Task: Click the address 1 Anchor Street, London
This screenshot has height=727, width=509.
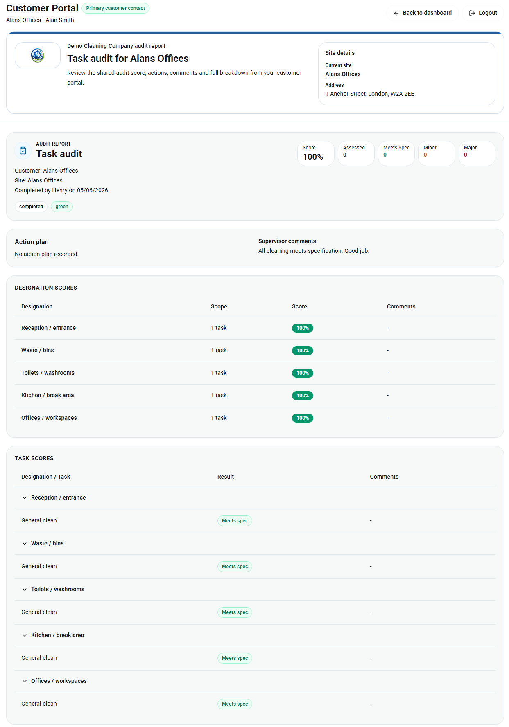Action: pos(370,94)
